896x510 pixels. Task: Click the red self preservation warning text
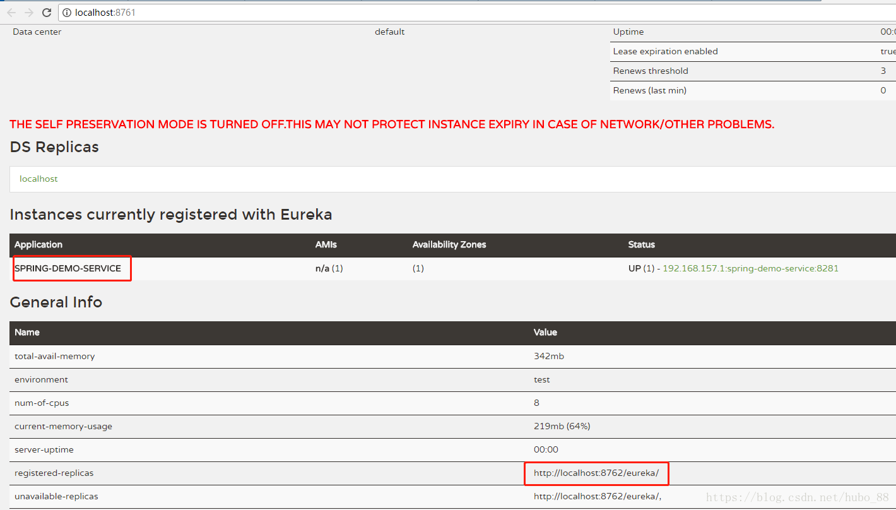click(x=392, y=124)
